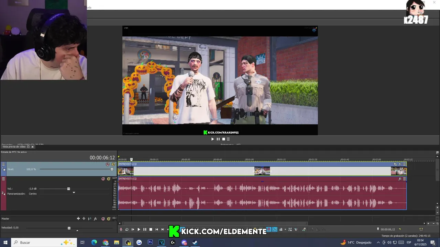This screenshot has height=247, width=440.
Task: Open video event FX on ENTREVISTA clip
Action: point(400,164)
